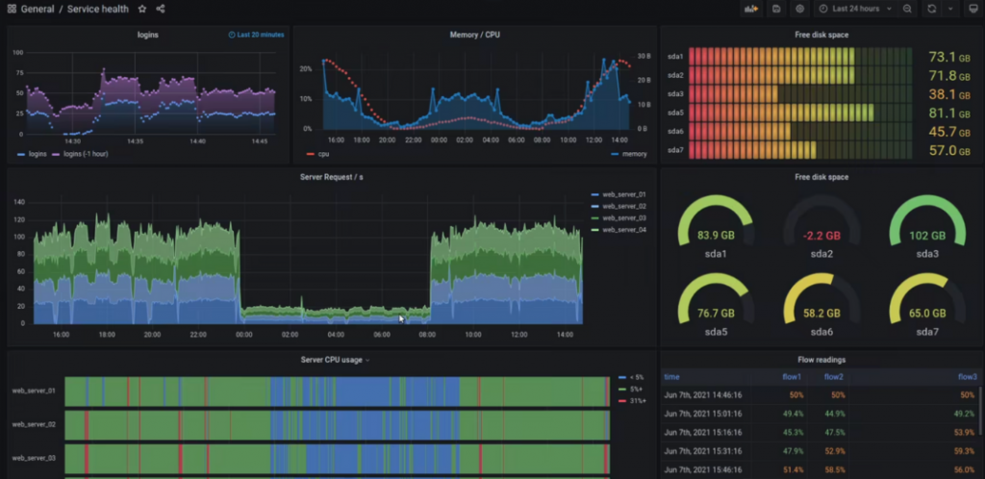Toggle the logins (-1 hour) legend series
Image resolution: width=985 pixels, height=479 pixels.
[80, 154]
